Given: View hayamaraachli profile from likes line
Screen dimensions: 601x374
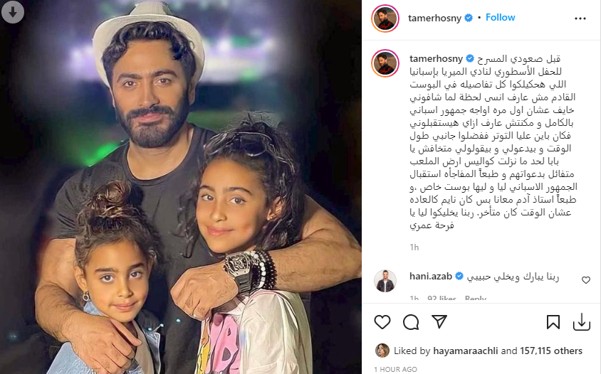Looking at the screenshot, I should [x=465, y=351].
